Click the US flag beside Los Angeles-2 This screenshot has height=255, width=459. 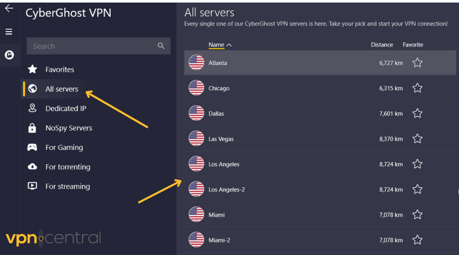[196, 189]
